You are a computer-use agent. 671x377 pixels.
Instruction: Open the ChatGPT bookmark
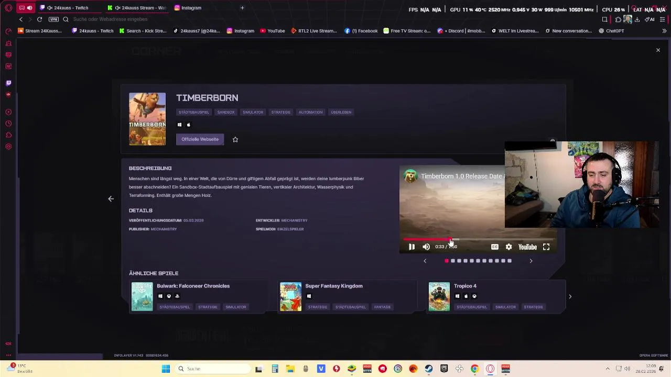coord(611,31)
